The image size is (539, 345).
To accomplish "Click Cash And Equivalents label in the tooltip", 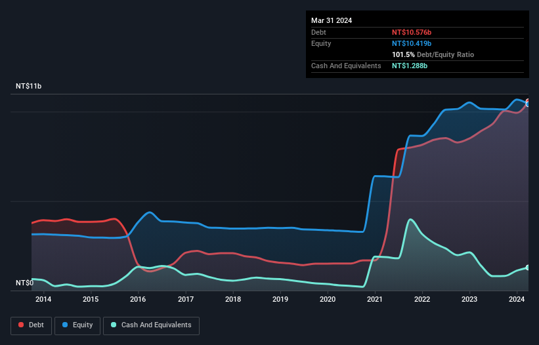I will (x=346, y=66).
